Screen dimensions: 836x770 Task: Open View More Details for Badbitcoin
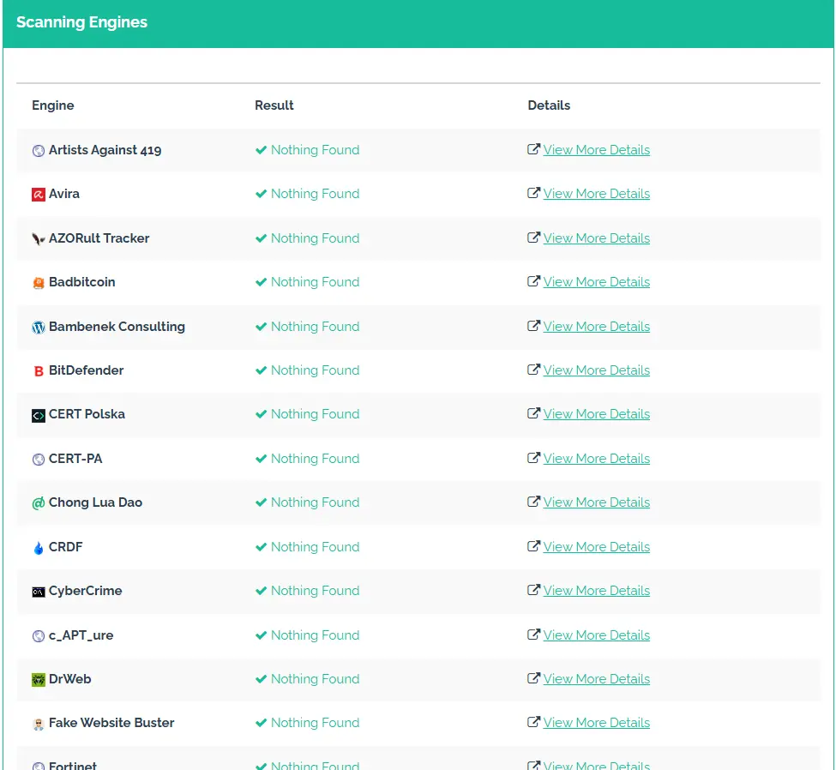[x=597, y=282]
